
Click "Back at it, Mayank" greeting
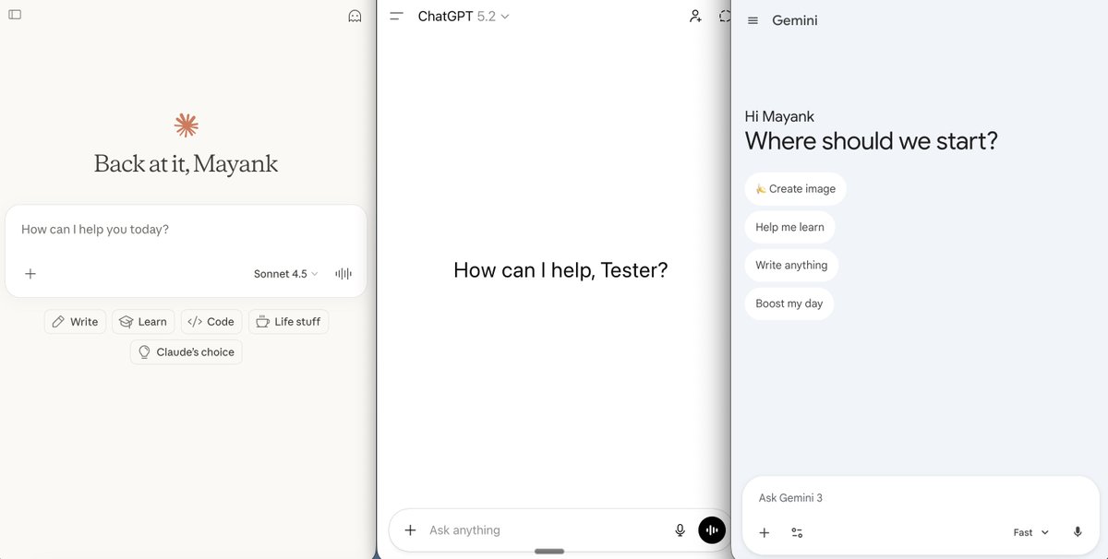click(186, 164)
